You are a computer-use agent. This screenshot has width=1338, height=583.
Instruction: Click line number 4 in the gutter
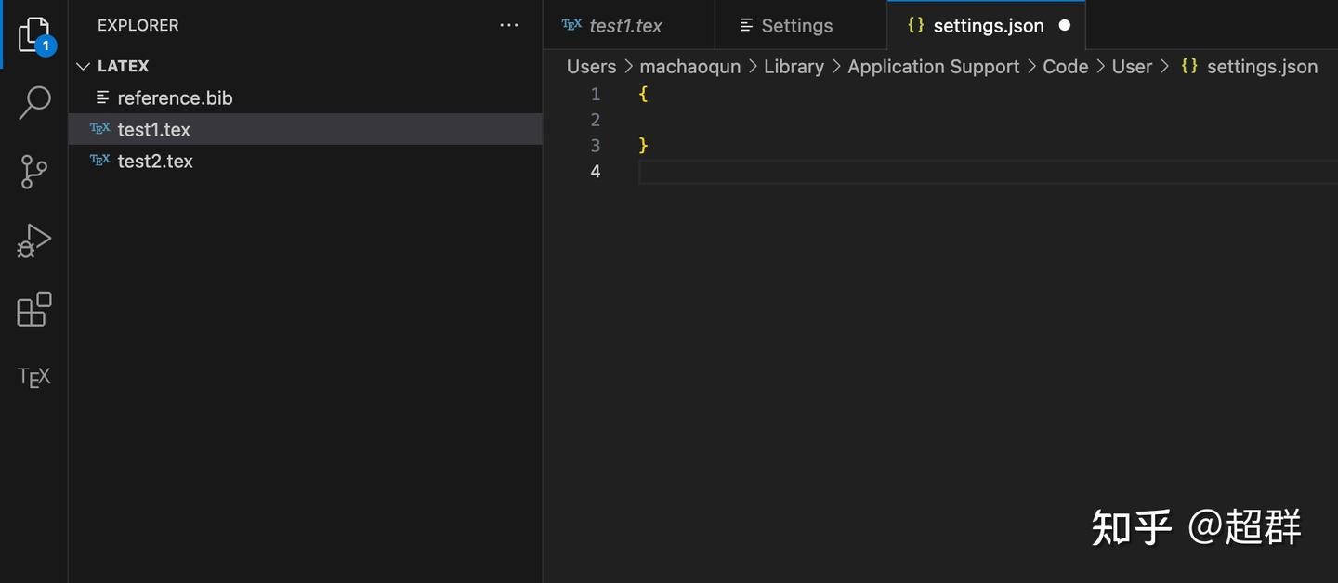(595, 171)
